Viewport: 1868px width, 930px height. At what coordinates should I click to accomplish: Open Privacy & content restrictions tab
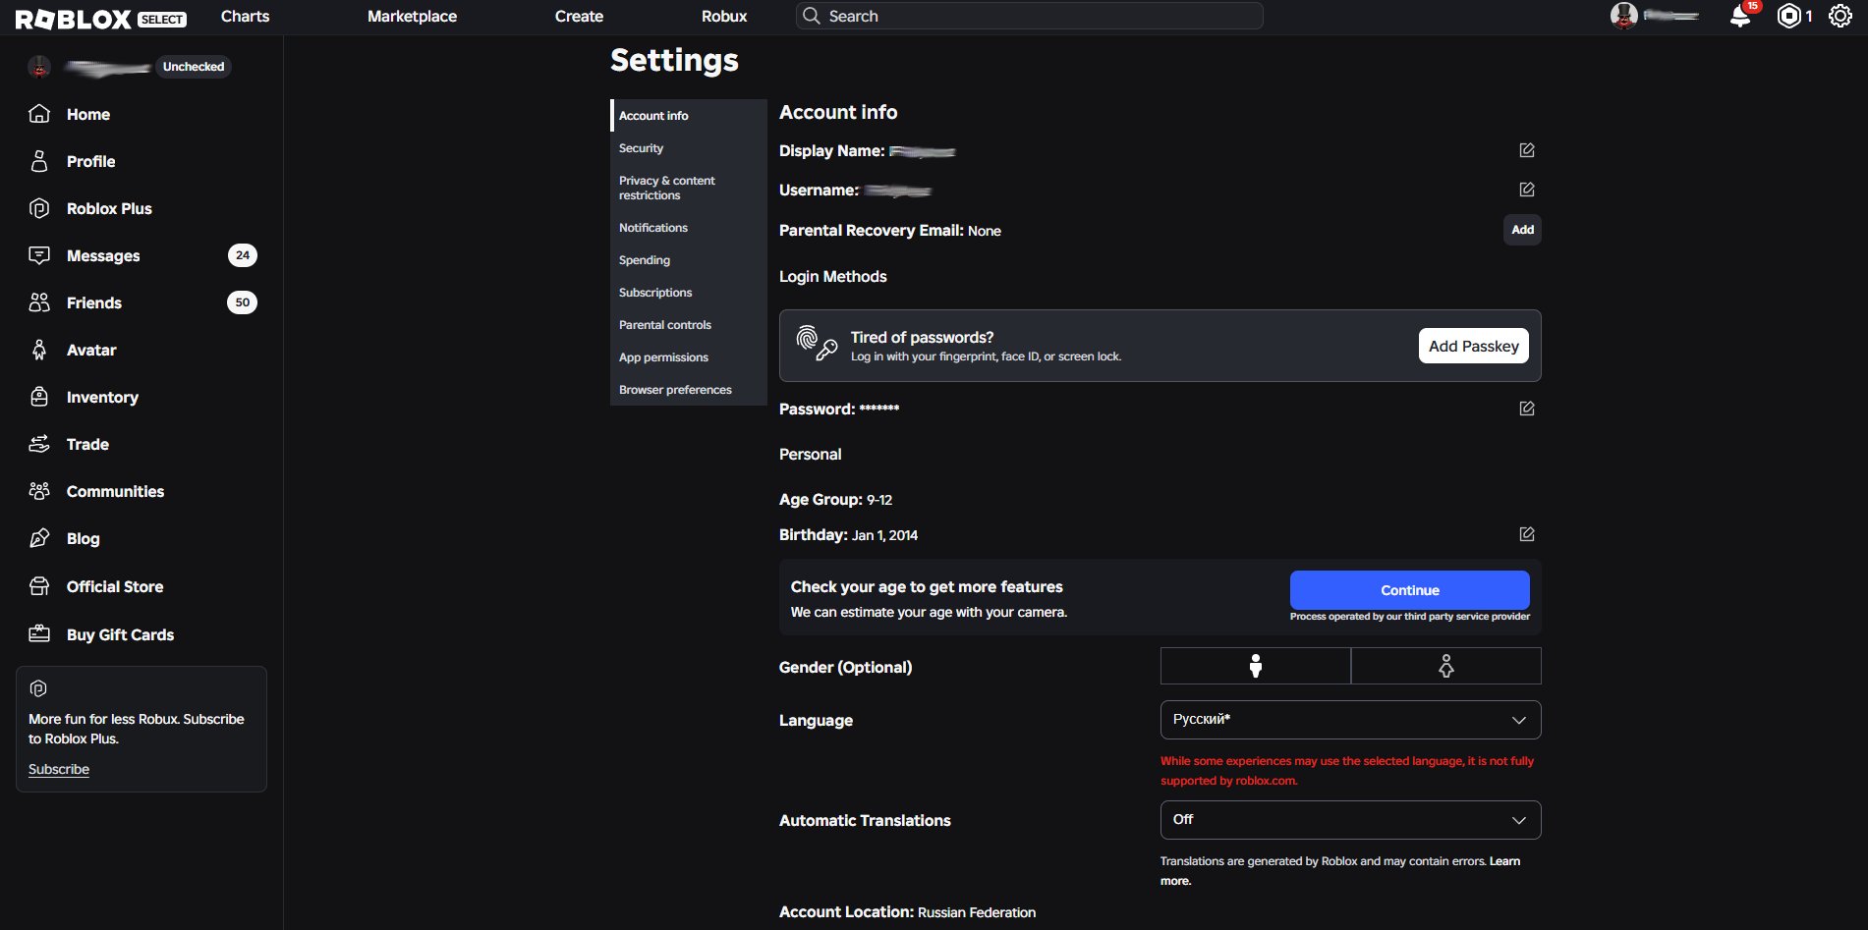tap(688, 188)
